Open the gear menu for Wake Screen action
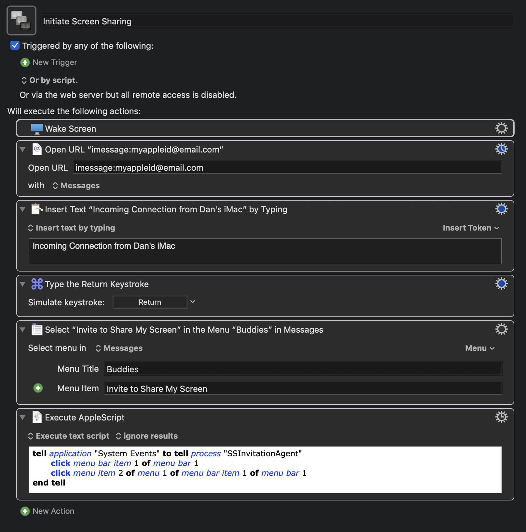 point(501,128)
